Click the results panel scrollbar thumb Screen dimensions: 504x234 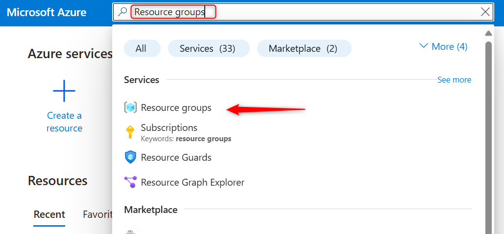(489, 138)
